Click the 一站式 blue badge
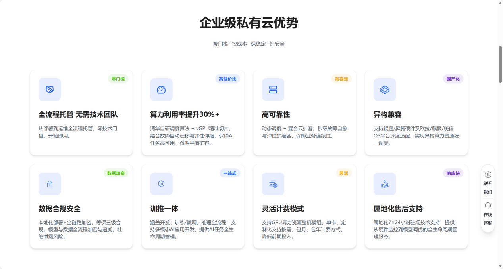Screen dimensions: 503x269 click(x=230, y=173)
